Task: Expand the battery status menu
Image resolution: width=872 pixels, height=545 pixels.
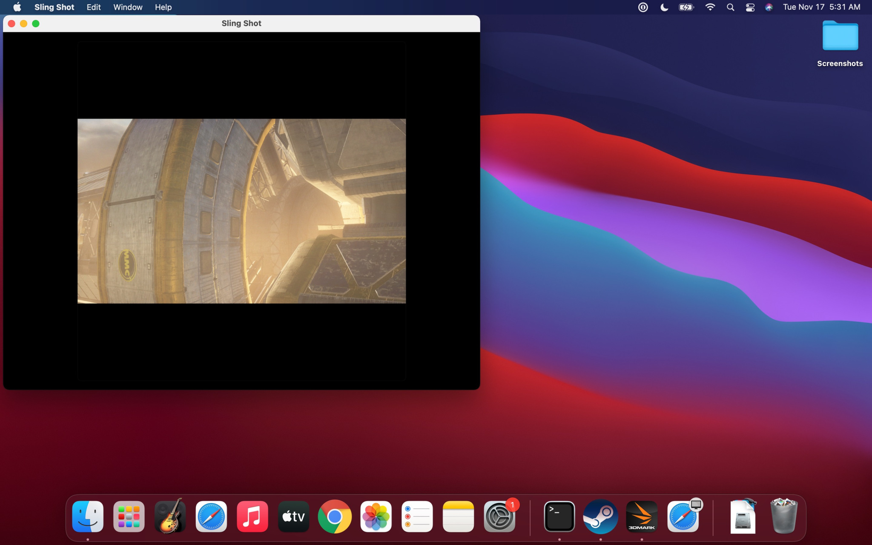Action: [686, 7]
